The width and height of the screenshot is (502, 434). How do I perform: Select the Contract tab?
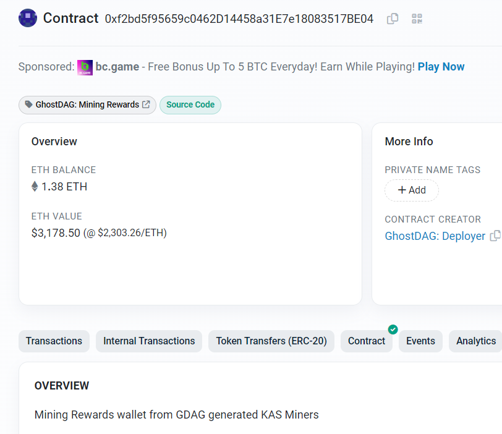[366, 341]
